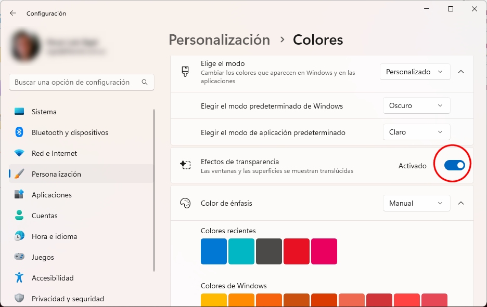Click the Colores de Windows heading
Image resolution: width=487 pixels, height=307 pixels.
234,286
